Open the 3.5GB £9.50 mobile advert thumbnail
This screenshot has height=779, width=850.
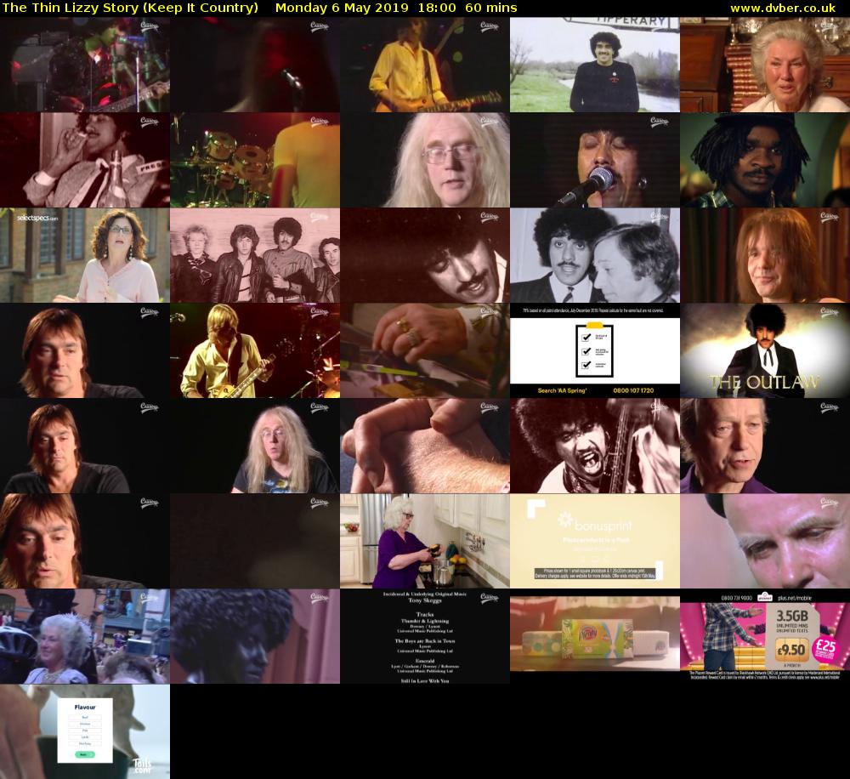[x=765, y=636]
